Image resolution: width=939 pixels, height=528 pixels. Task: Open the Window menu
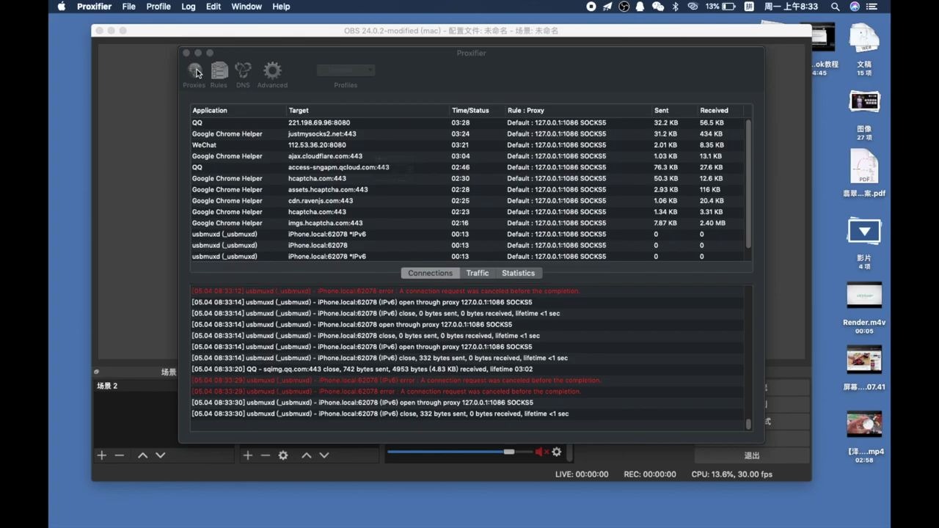[246, 7]
